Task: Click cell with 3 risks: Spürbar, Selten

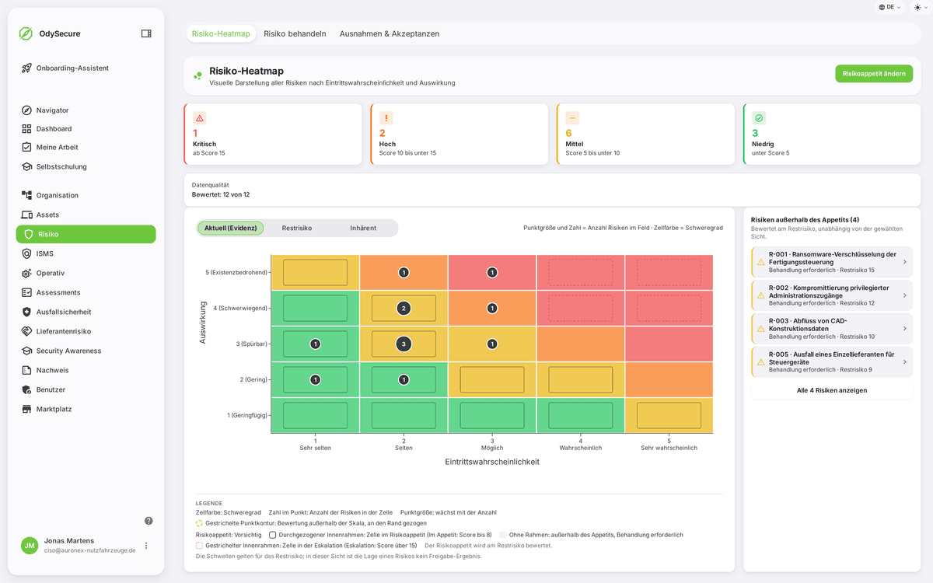Action: (x=404, y=344)
